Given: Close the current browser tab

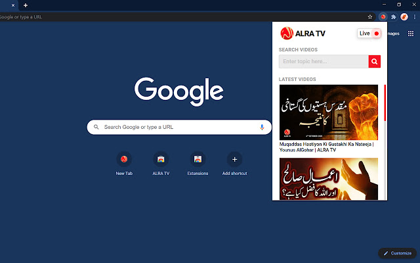Looking at the screenshot, I should [13, 5].
